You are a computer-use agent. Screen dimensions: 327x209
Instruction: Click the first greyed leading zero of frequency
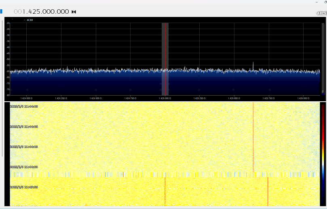[x=16, y=12]
